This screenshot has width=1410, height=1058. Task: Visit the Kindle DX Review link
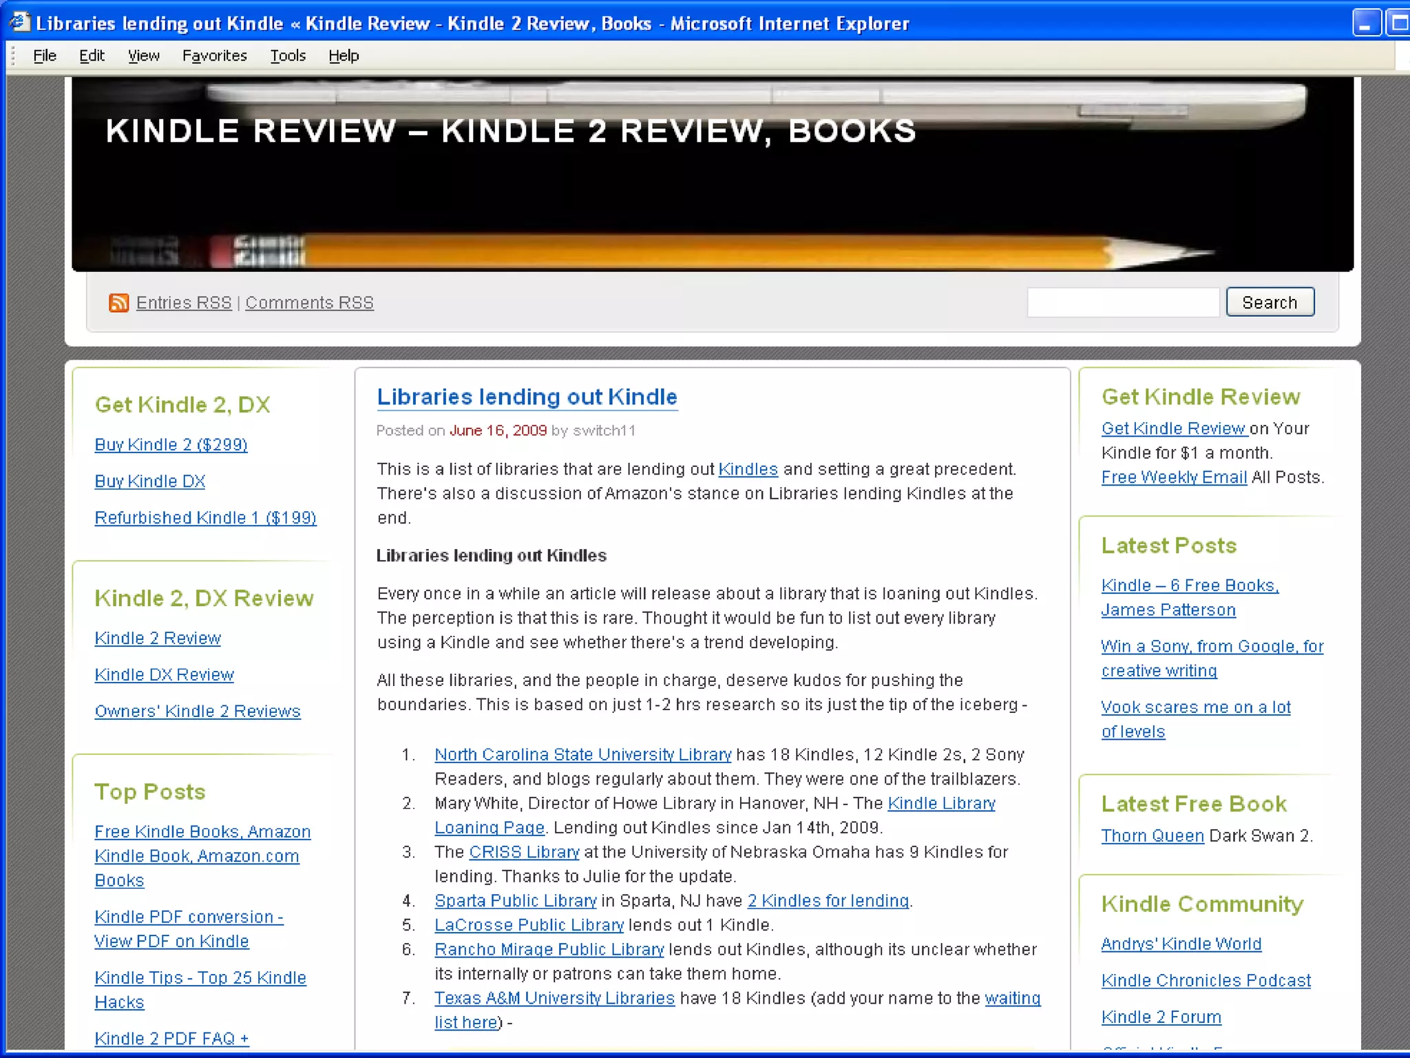click(x=164, y=675)
